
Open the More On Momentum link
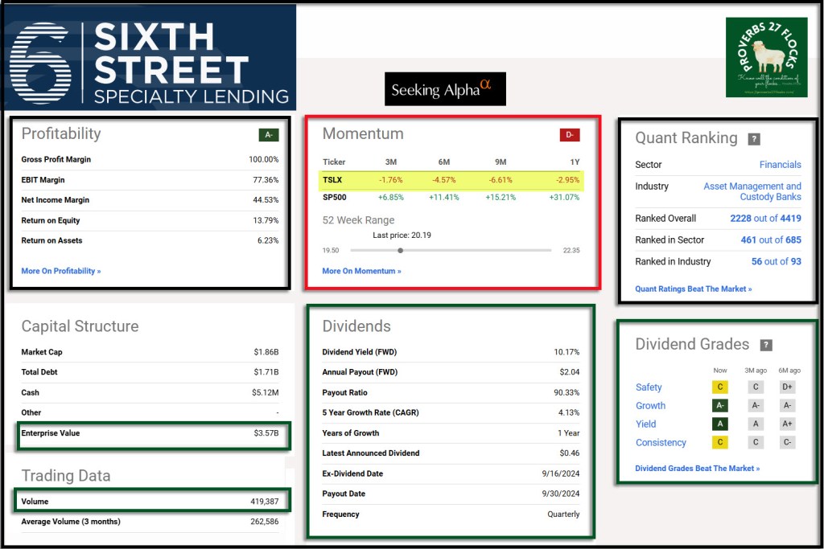coord(361,271)
